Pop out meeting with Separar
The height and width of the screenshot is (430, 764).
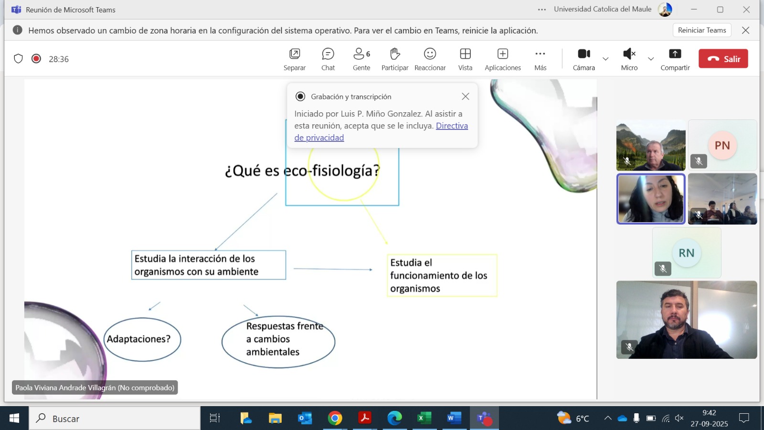(295, 59)
